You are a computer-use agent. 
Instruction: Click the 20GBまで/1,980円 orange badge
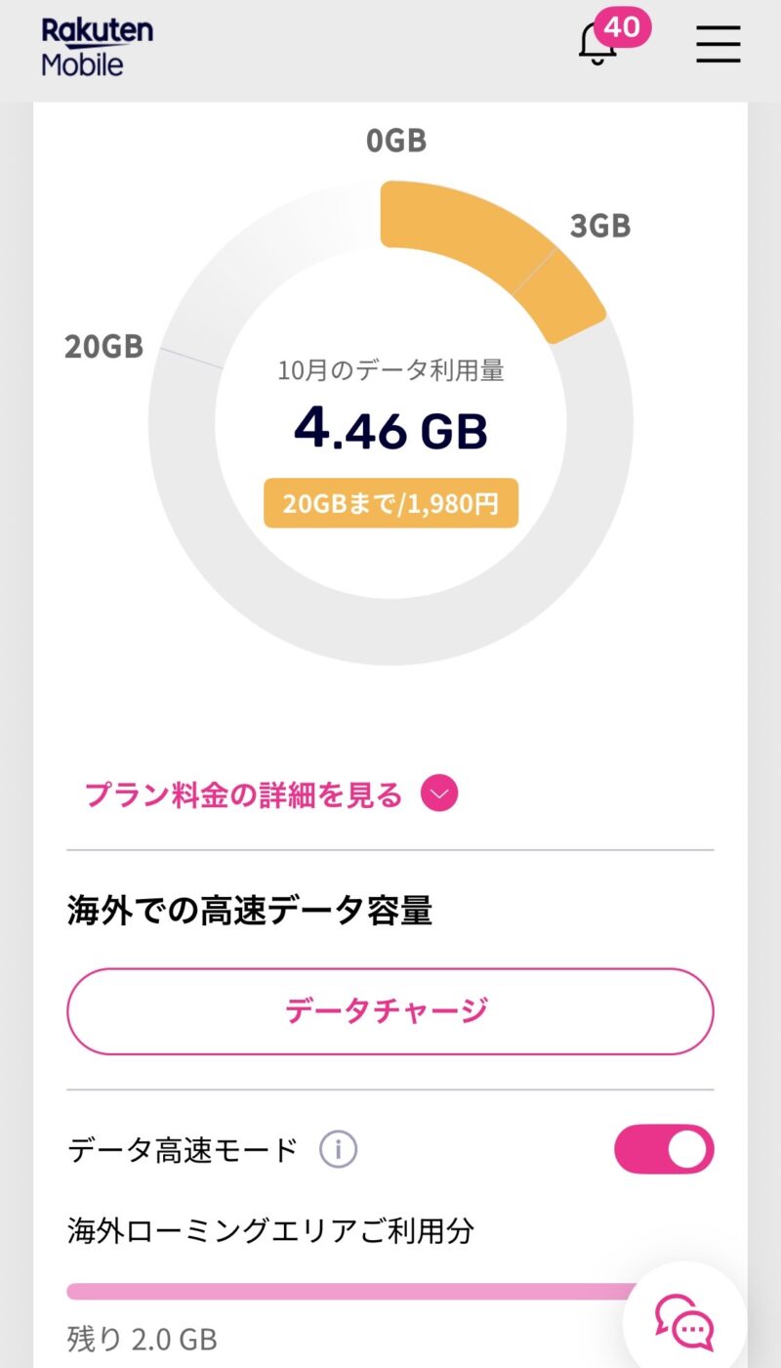pos(390,504)
